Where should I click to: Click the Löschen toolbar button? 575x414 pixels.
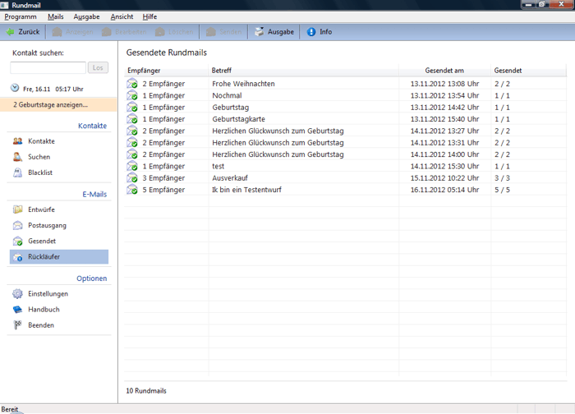[174, 32]
